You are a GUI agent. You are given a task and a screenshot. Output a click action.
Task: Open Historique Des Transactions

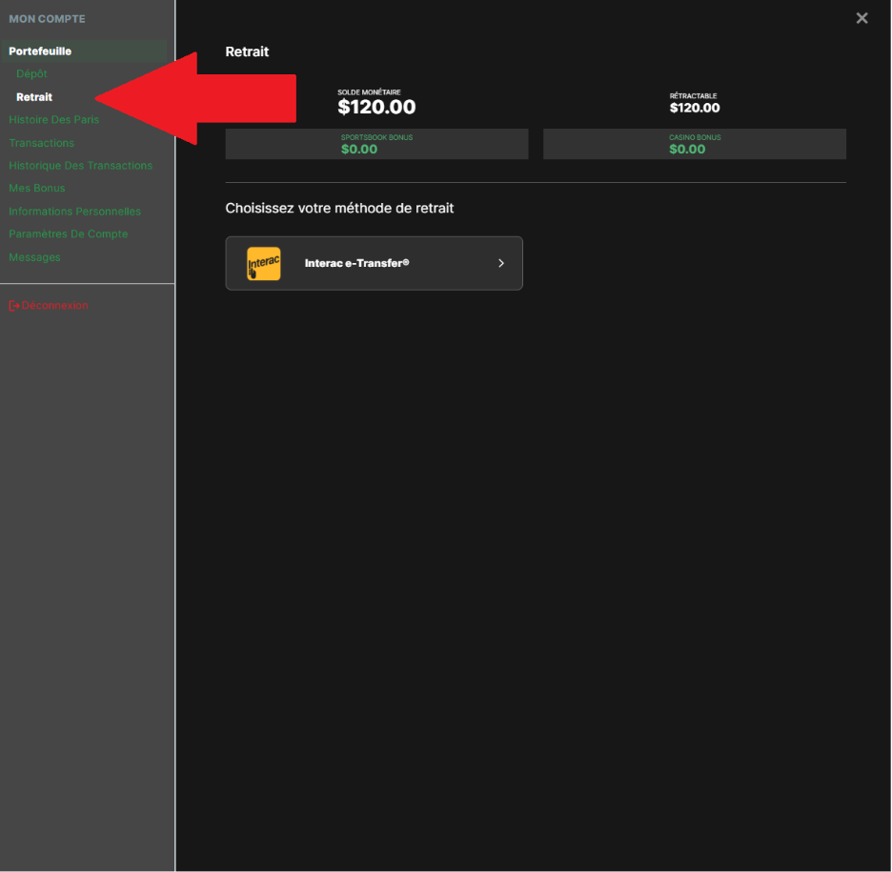click(x=80, y=166)
